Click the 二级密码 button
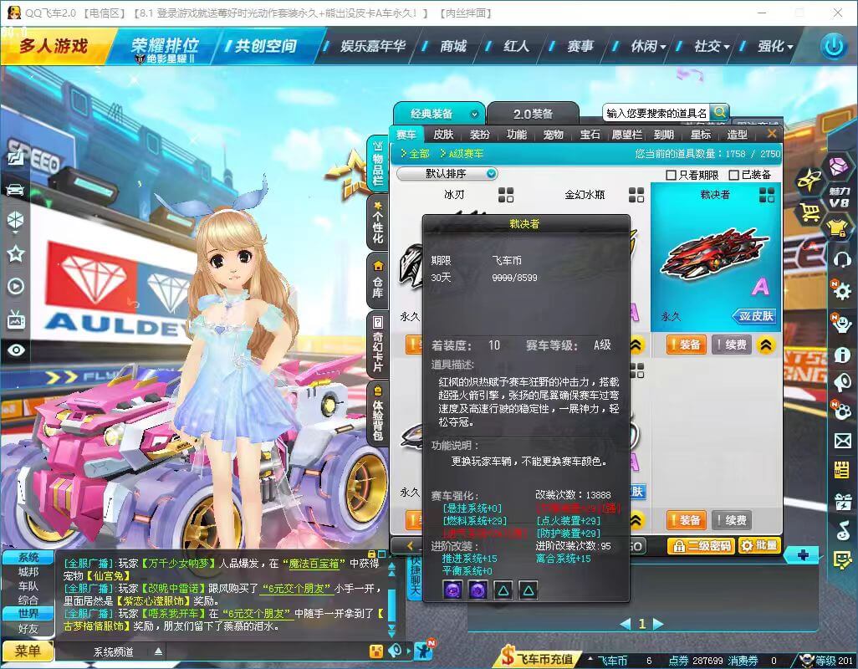858x669 pixels. (702, 546)
